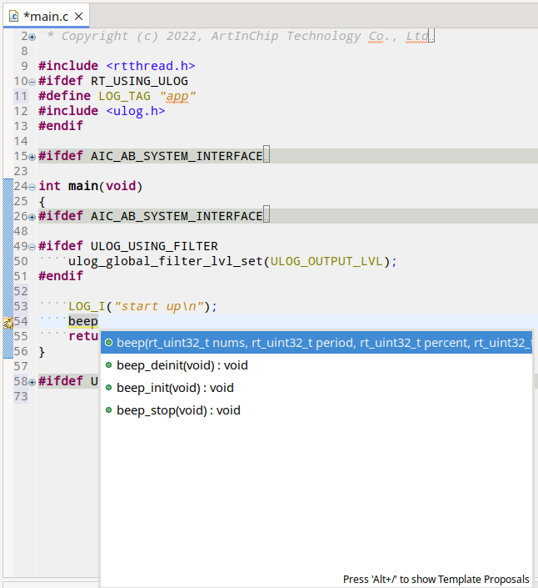Viewport: 538px width, 588px height.
Task: Click the ulog_global_filter_lvl_set call on line 50
Action: pyautogui.click(x=166, y=261)
